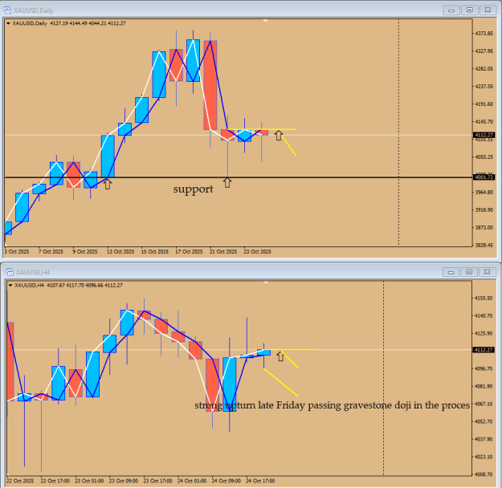Click the '17 Oct 2025' date on Daily axis

(x=189, y=252)
